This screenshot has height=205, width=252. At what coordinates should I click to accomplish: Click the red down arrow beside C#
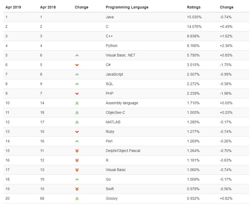pyautogui.click(x=77, y=65)
